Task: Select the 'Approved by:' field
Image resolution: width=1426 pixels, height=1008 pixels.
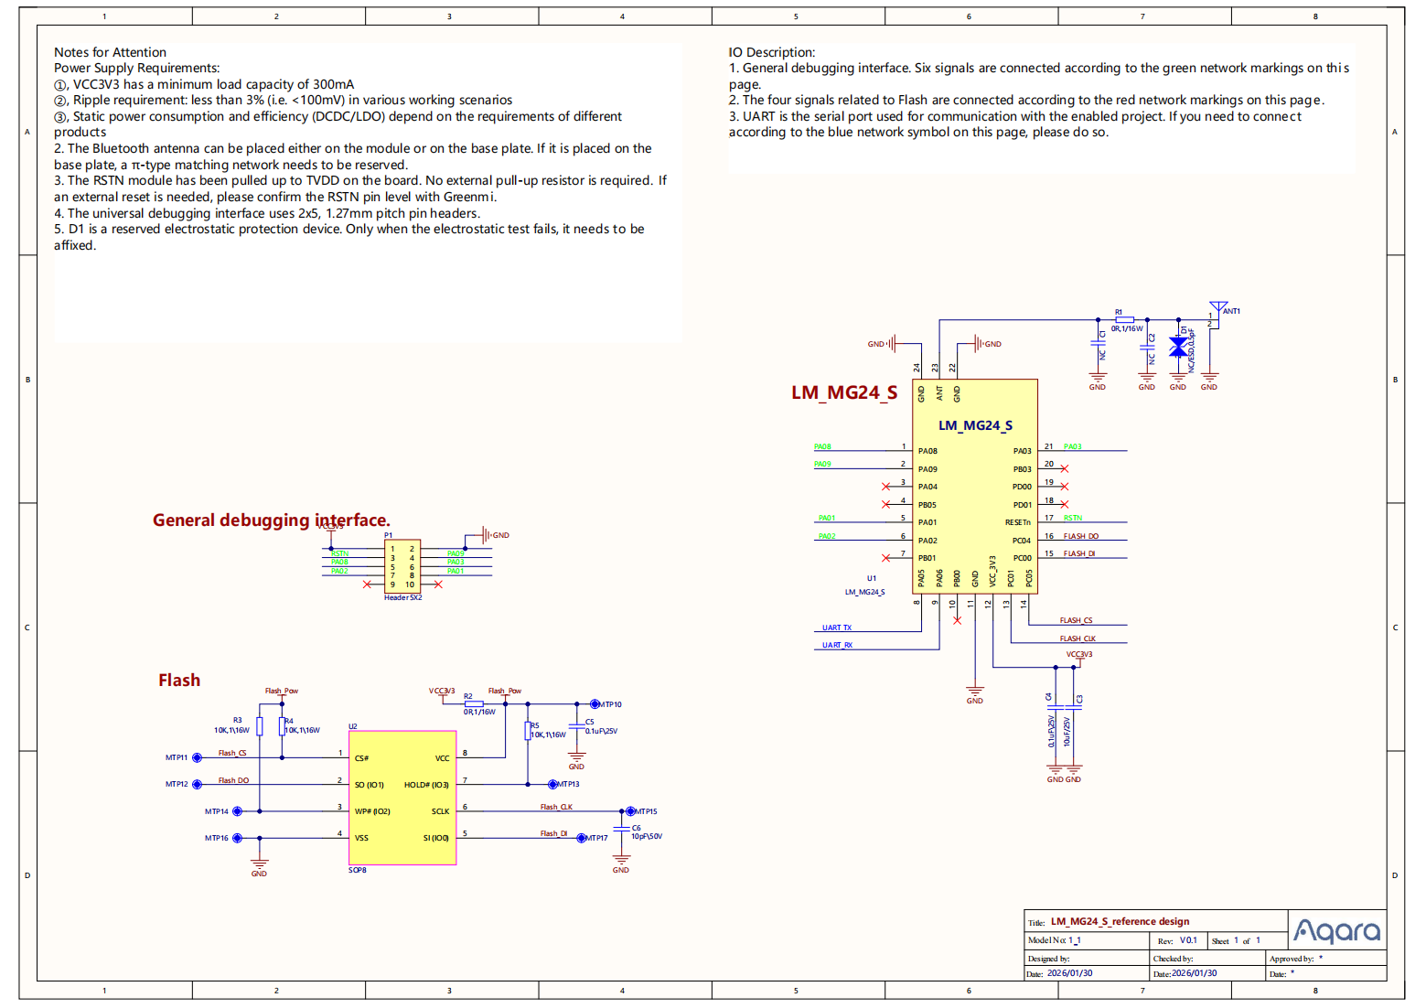Action: pyautogui.click(x=1327, y=959)
